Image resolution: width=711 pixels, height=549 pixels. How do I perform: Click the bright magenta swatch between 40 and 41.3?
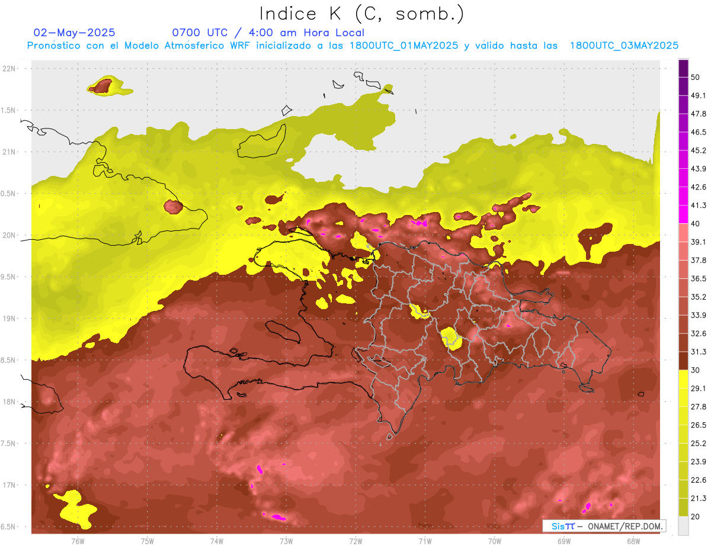click(683, 214)
